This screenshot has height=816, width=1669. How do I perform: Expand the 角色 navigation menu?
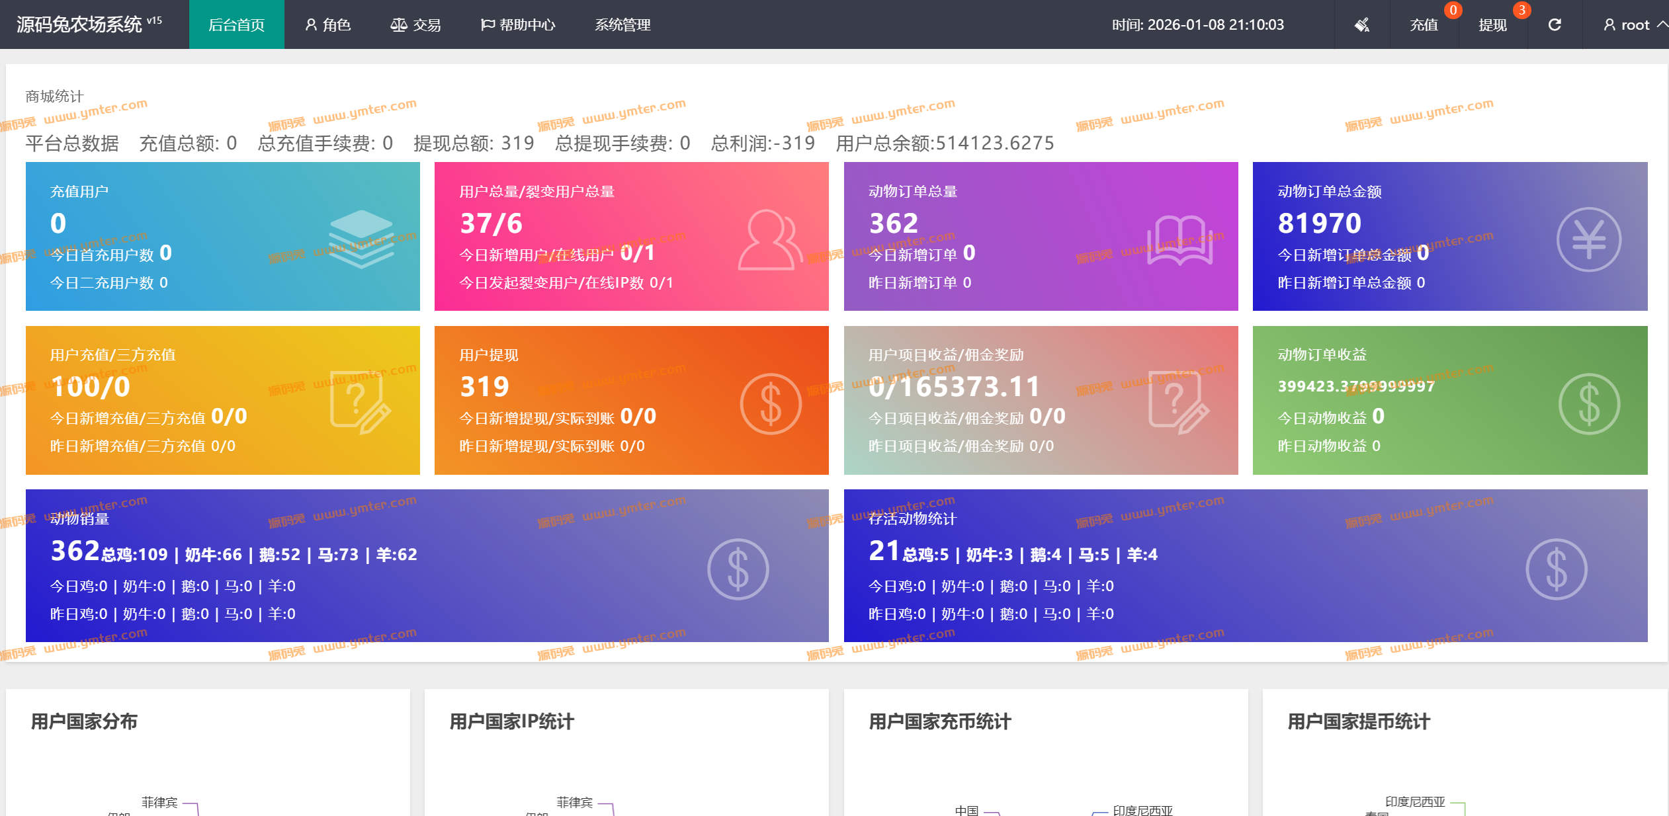coord(328,25)
